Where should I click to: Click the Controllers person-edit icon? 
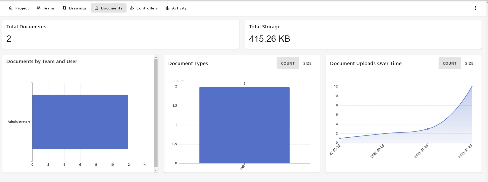coord(132,8)
